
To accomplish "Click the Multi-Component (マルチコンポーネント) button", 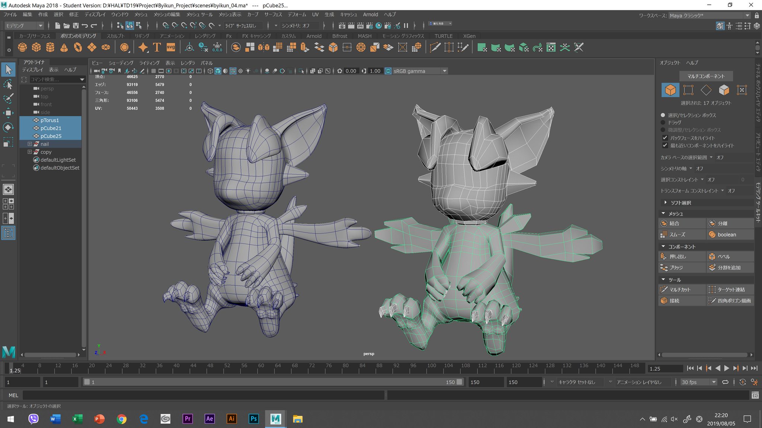I will point(706,76).
